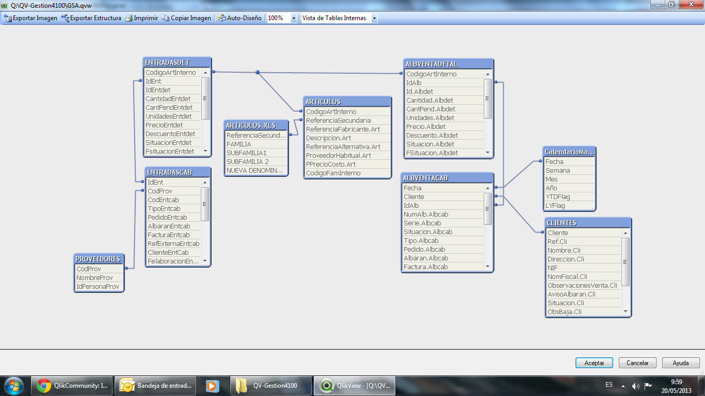Click the scroll-down arrow in ALBVENTACAB
Screen dimensions: 705x396
point(488,267)
